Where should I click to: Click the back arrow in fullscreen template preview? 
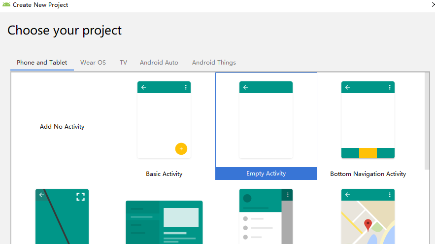(x=41, y=195)
